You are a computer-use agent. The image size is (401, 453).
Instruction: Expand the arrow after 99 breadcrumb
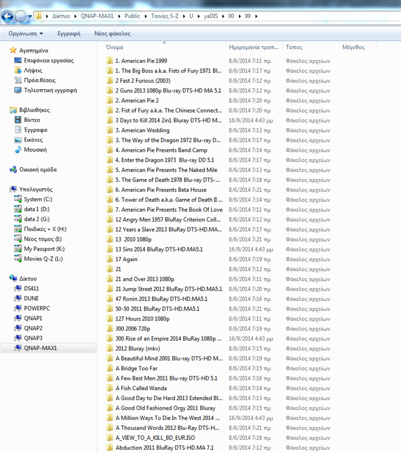pos(256,16)
